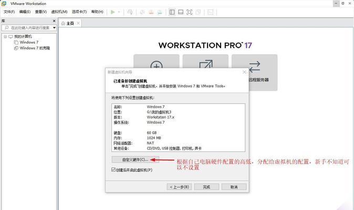Click the create new virtual machine plus tile

pos(157,61)
